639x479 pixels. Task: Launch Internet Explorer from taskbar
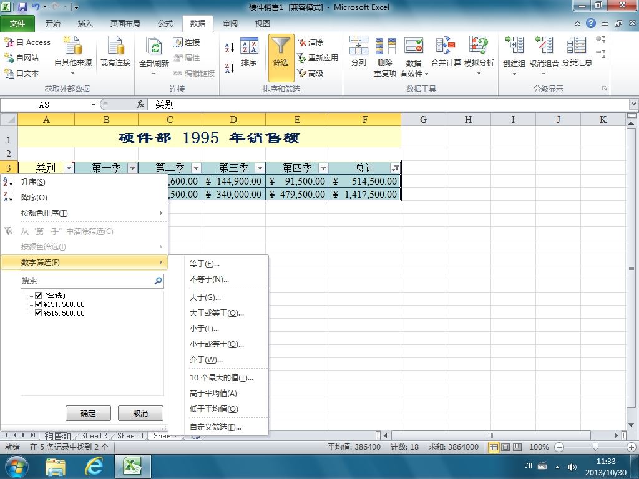[94, 467]
